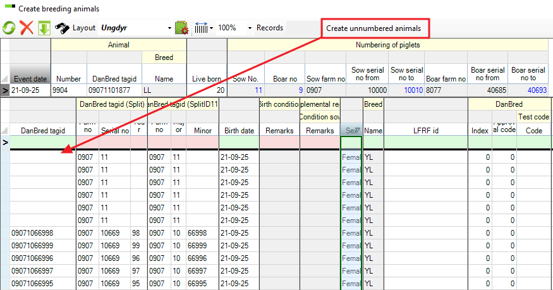Viewport: 553px width, 290px height.
Task: Click the Birth date column header
Action: (x=239, y=130)
